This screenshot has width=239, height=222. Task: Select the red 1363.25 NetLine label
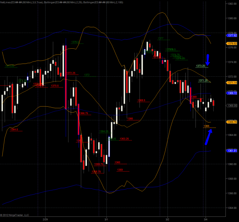coord(124,139)
